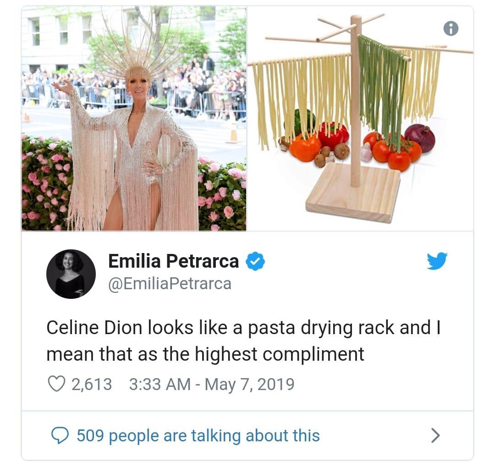The width and height of the screenshot is (495, 462).
Task: Like the tweet with the heart icon
Action: pyautogui.click(x=56, y=384)
